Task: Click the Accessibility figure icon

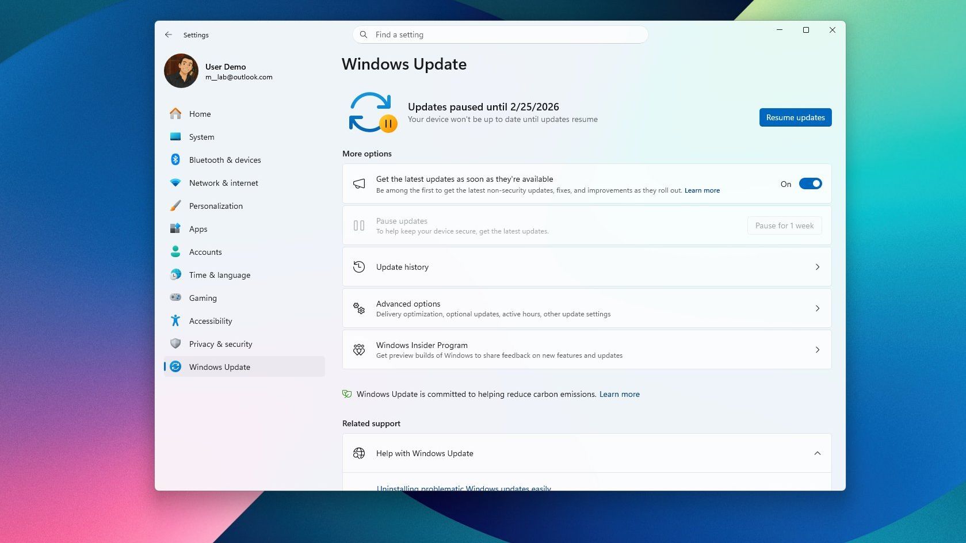Action: click(x=175, y=321)
